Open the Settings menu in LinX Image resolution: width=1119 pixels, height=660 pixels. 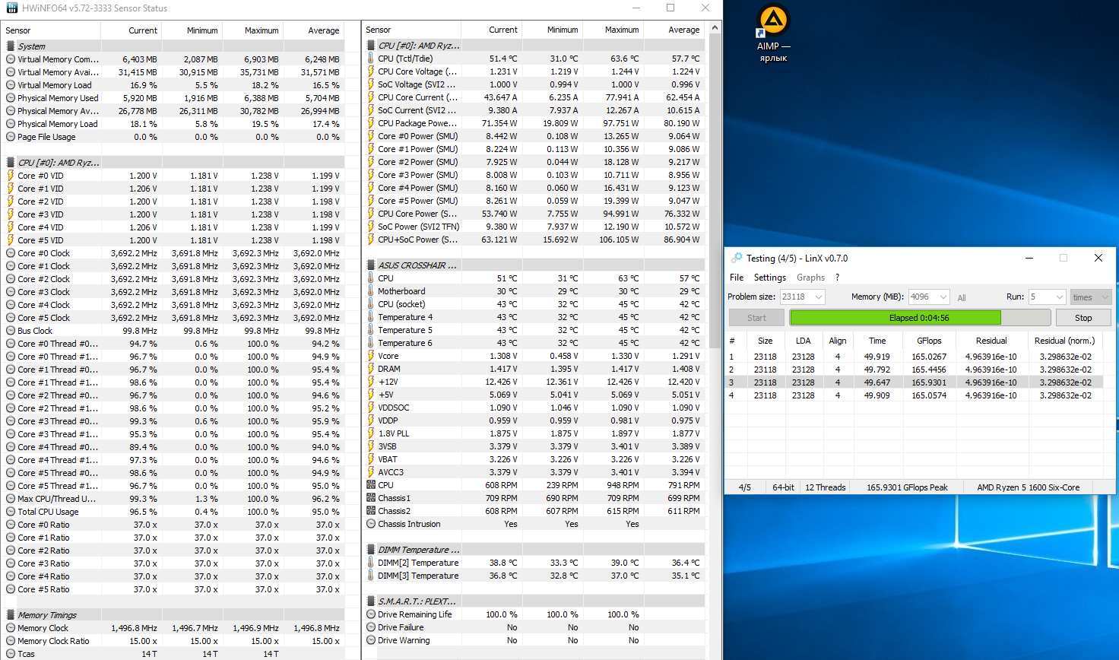pyautogui.click(x=770, y=278)
